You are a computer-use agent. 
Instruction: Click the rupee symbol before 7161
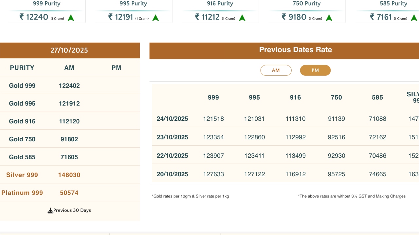tap(372, 17)
